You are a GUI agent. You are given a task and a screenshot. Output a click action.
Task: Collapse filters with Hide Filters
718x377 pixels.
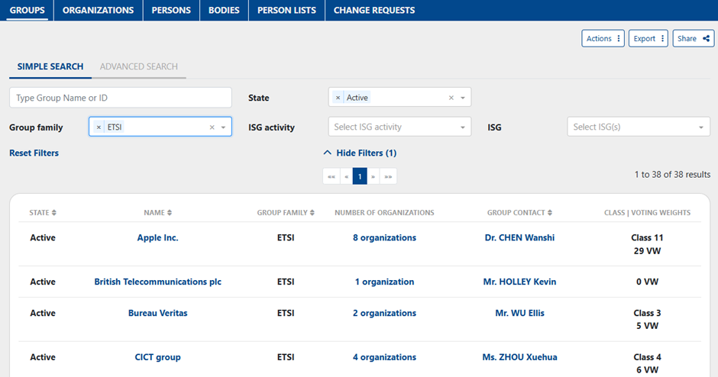tap(360, 153)
